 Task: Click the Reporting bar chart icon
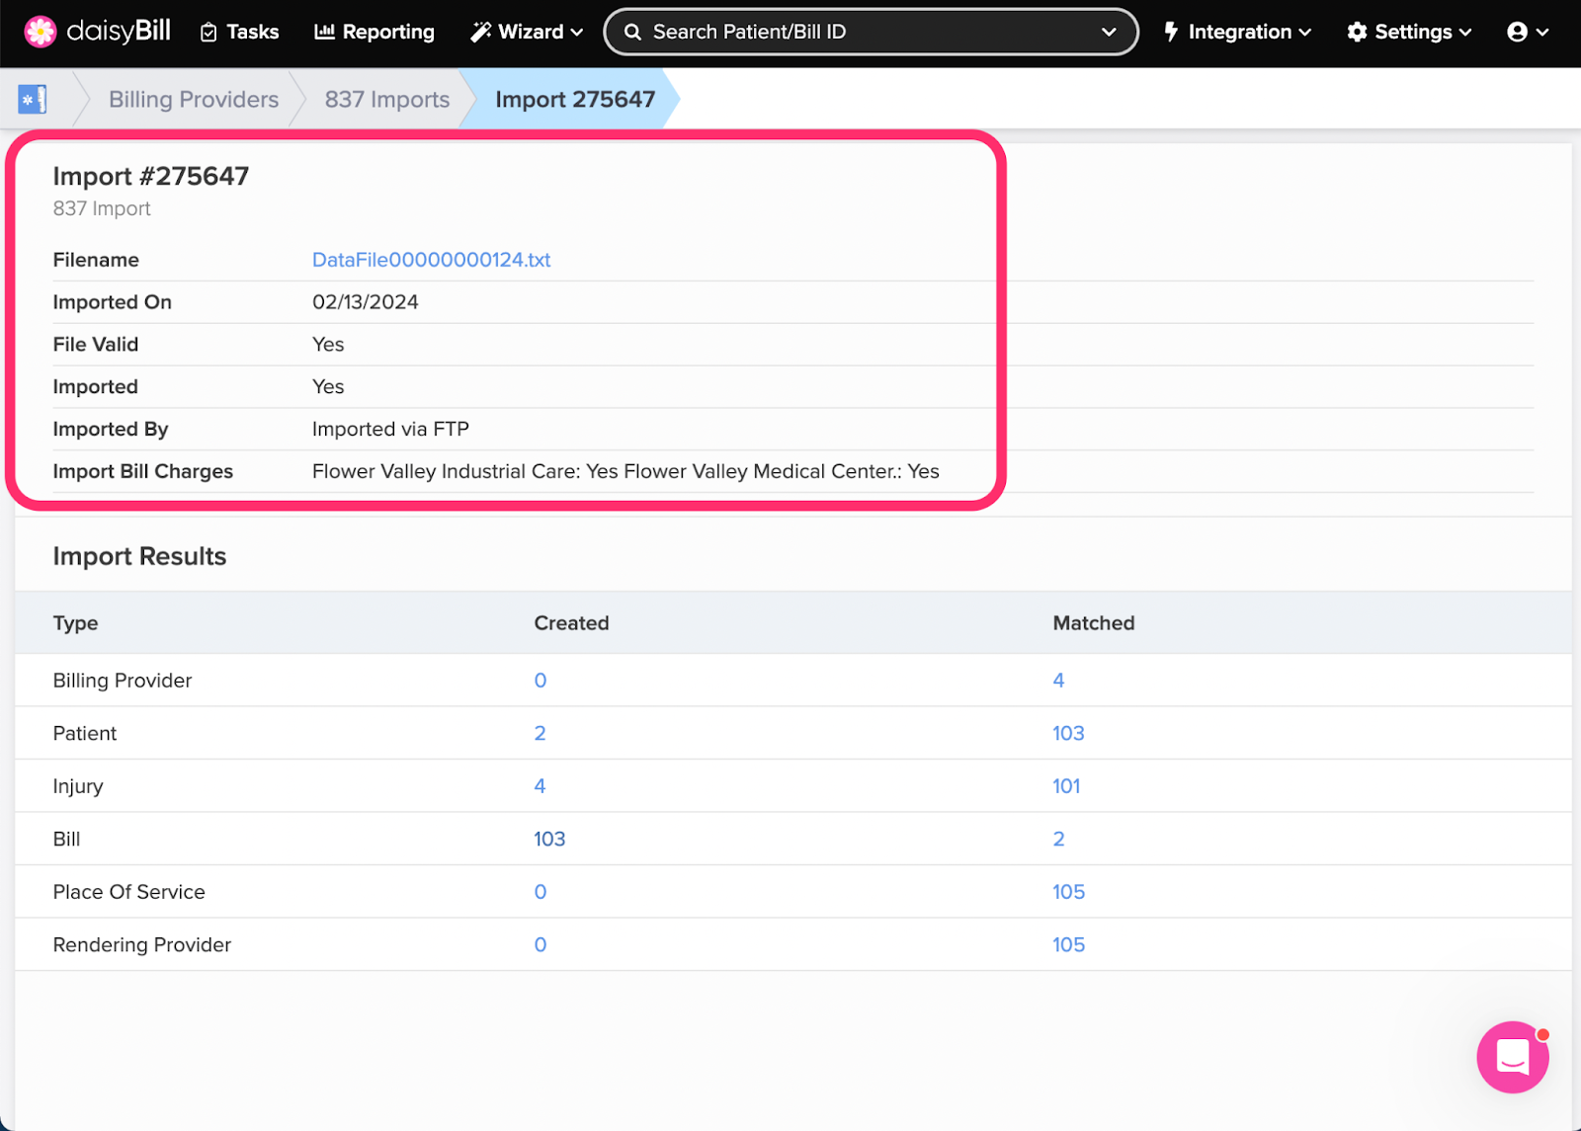324,32
